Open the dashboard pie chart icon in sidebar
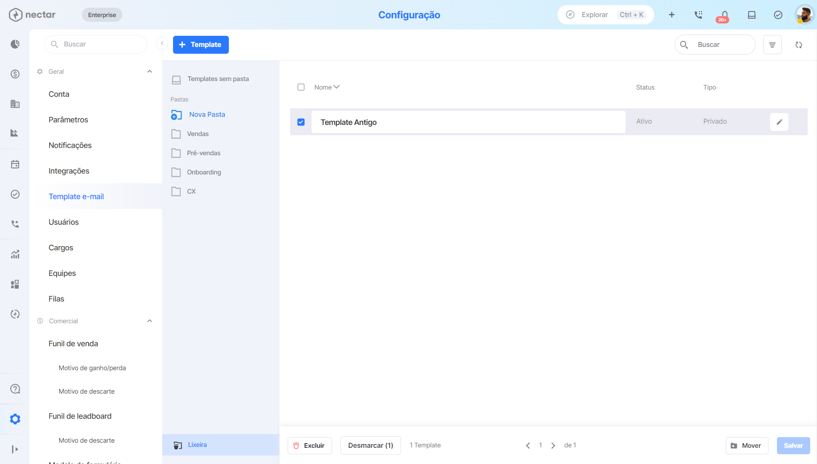817x464 pixels. point(15,44)
